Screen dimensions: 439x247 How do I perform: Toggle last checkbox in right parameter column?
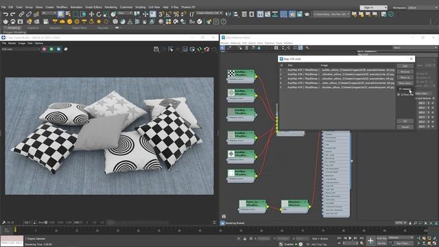pyautogui.click(x=433, y=126)
